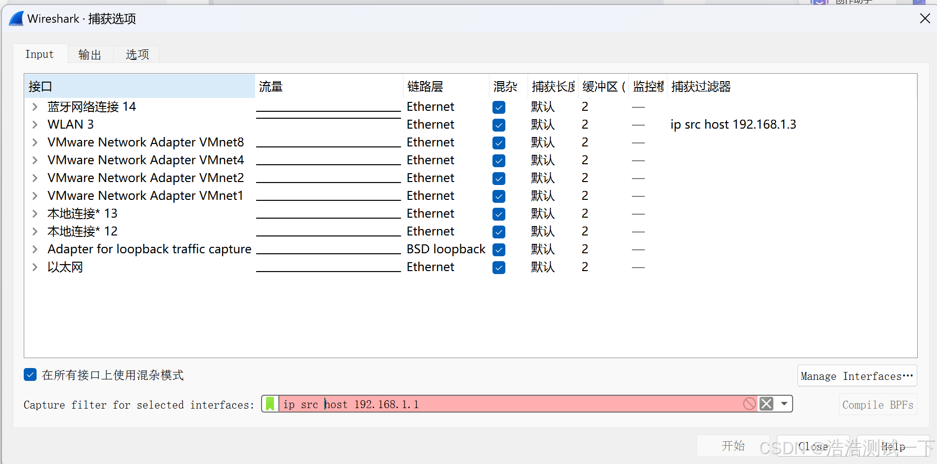Select '以太网' interface name
The height and width of the screenshot is (464, 937).
pos(65,267)
